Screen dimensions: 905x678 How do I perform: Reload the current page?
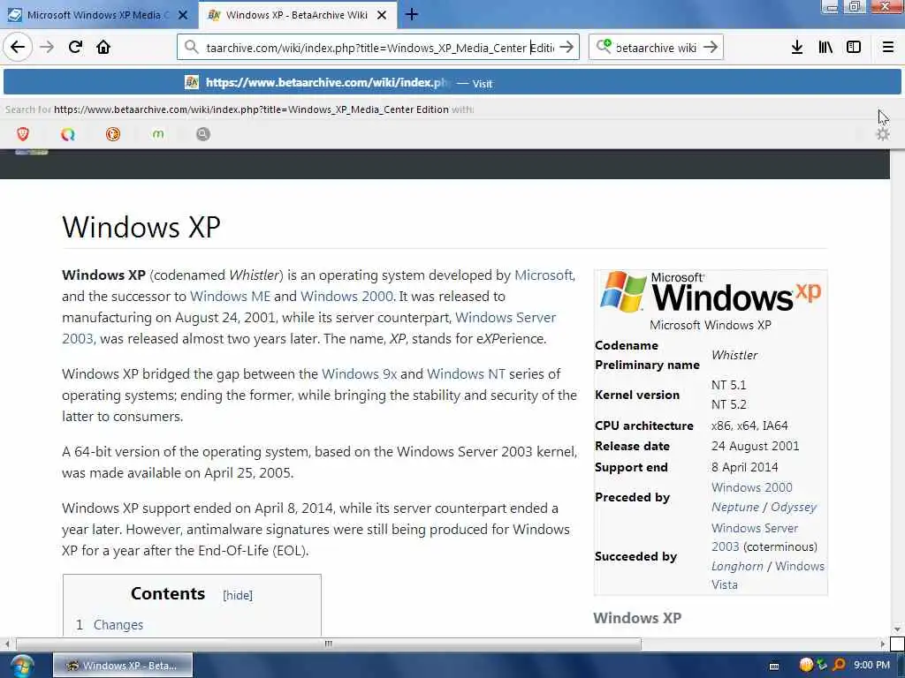75,47
